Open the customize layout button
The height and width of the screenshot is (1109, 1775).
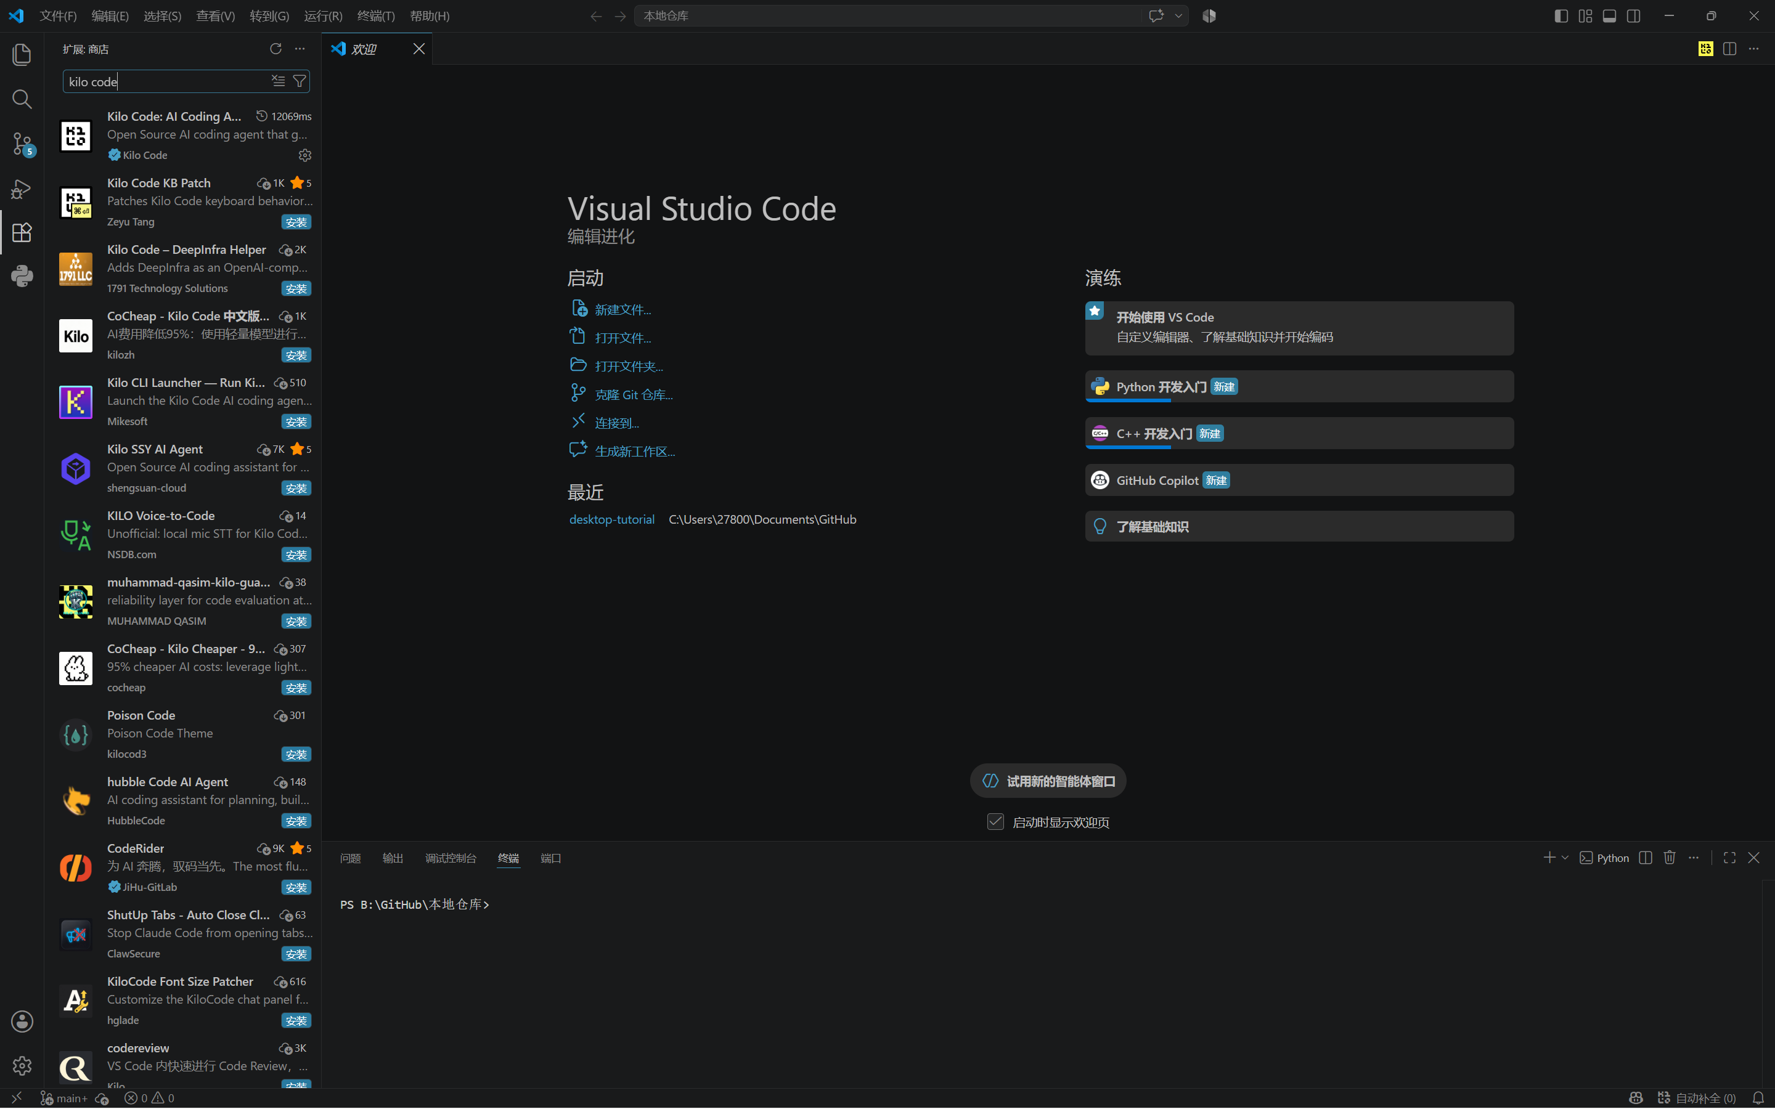pos(1586,16)
